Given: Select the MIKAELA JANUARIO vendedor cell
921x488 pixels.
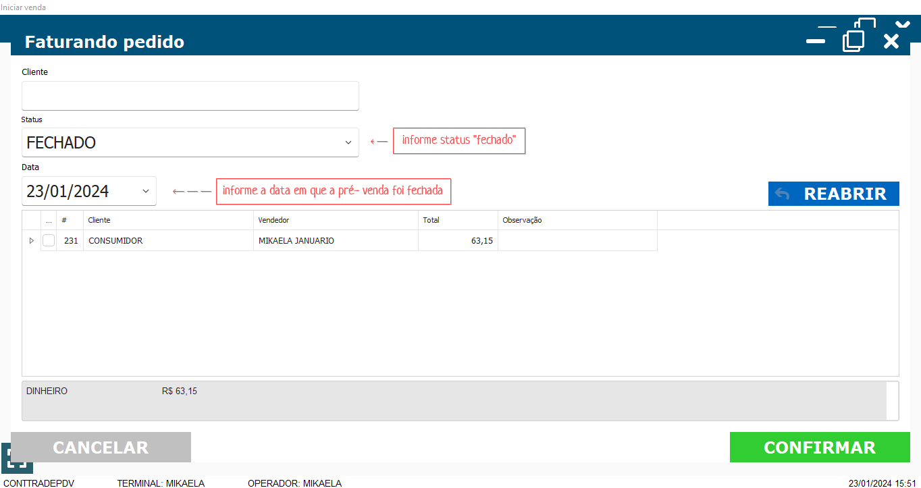Looking at the screenshot, I should 335,241.
